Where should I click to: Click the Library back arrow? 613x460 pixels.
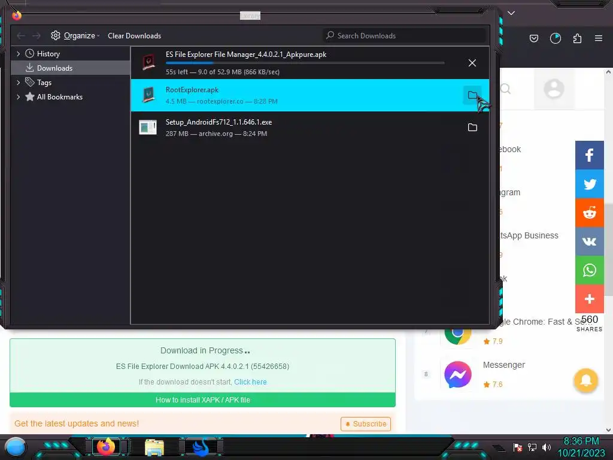click(21, 35)
